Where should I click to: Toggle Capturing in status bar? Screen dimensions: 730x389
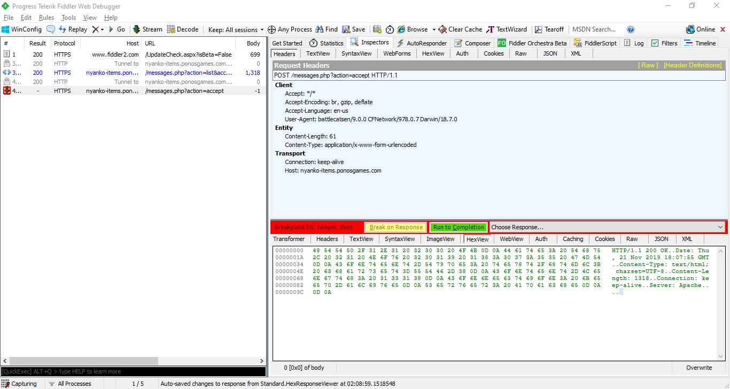(x=19, y=384)
